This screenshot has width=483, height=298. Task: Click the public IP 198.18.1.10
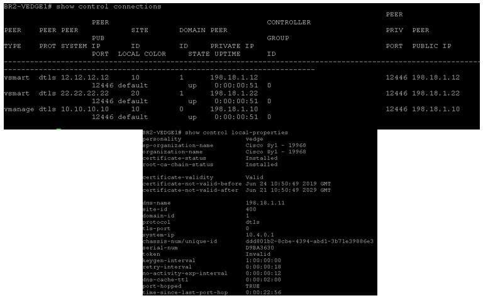tap(436, 109)
